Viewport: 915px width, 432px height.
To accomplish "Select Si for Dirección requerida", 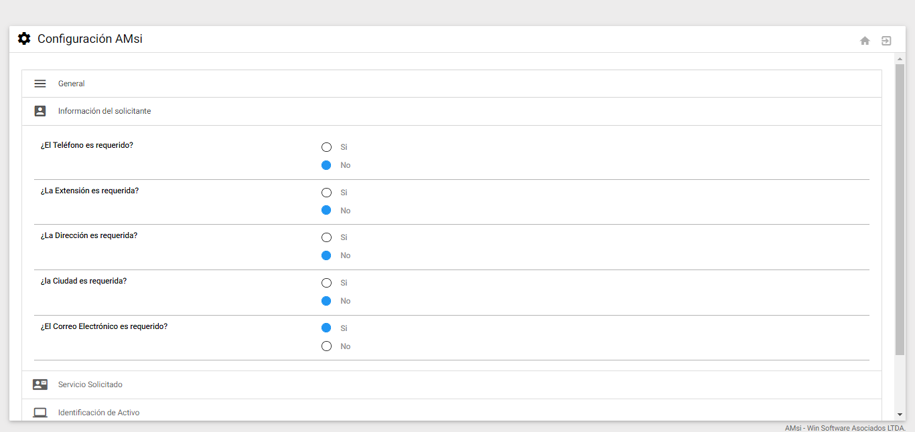I will [326, 237].
